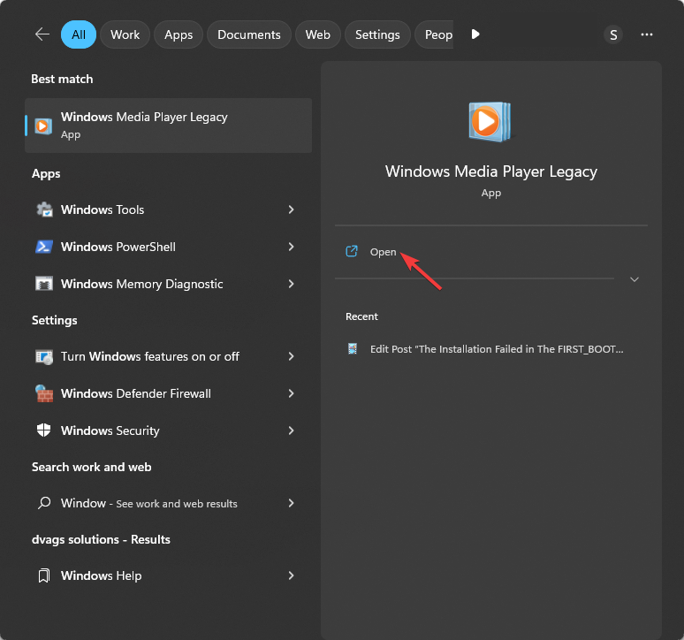Open the S account avatar
The width and height of the screenshot is (684, 640).
tap(613, 34)
